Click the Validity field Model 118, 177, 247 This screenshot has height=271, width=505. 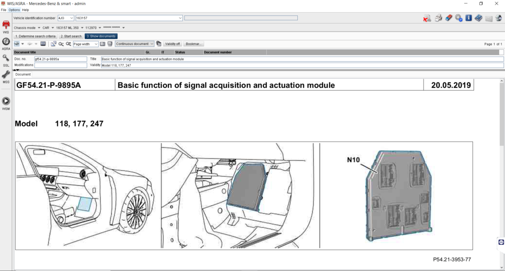click(302, 65)
